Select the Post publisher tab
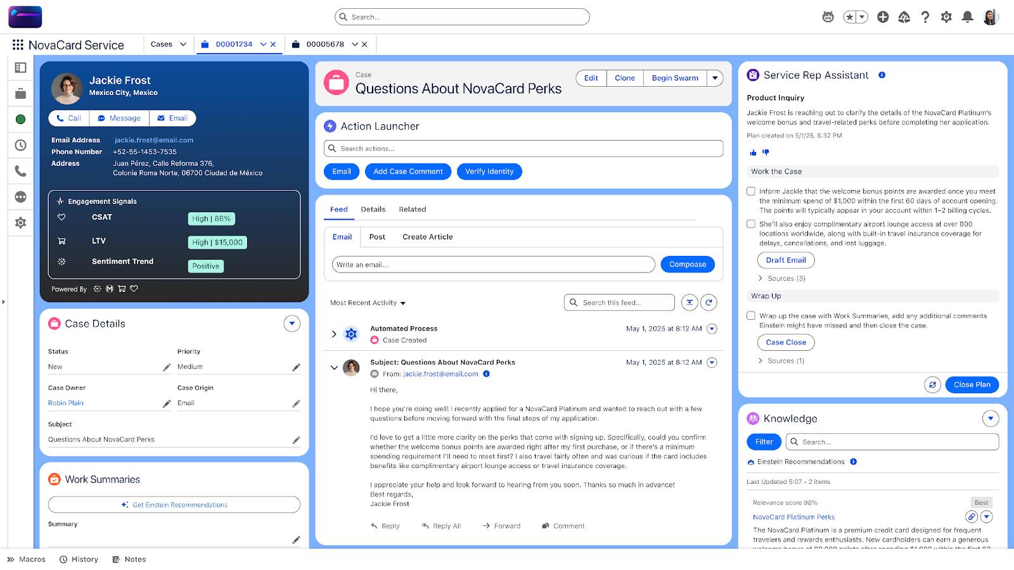The width and height of the screenshot is (1014, 570). [377, 237]
